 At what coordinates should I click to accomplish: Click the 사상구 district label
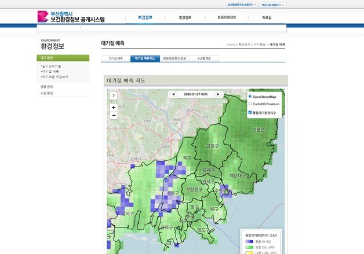coord(173,193)
